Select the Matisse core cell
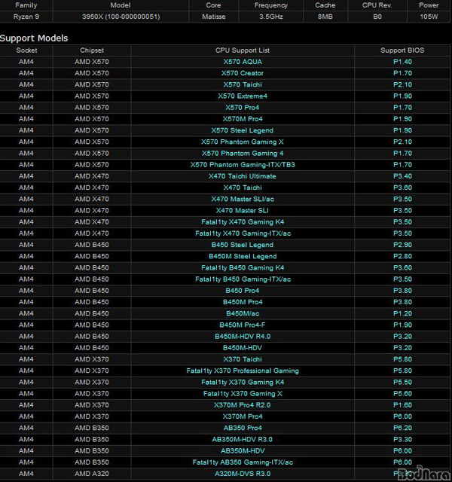Viewport: 452px width, 482px height. pos(214,17)
